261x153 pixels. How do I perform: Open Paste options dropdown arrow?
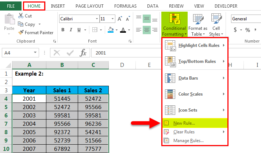tap(9, 34)
